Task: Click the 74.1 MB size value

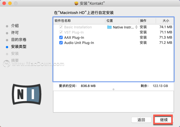Action: 166,27
